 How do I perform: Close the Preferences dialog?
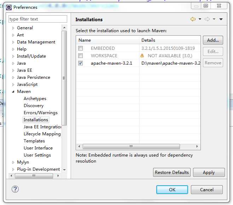pyautogui.click(x=219, y=6)
